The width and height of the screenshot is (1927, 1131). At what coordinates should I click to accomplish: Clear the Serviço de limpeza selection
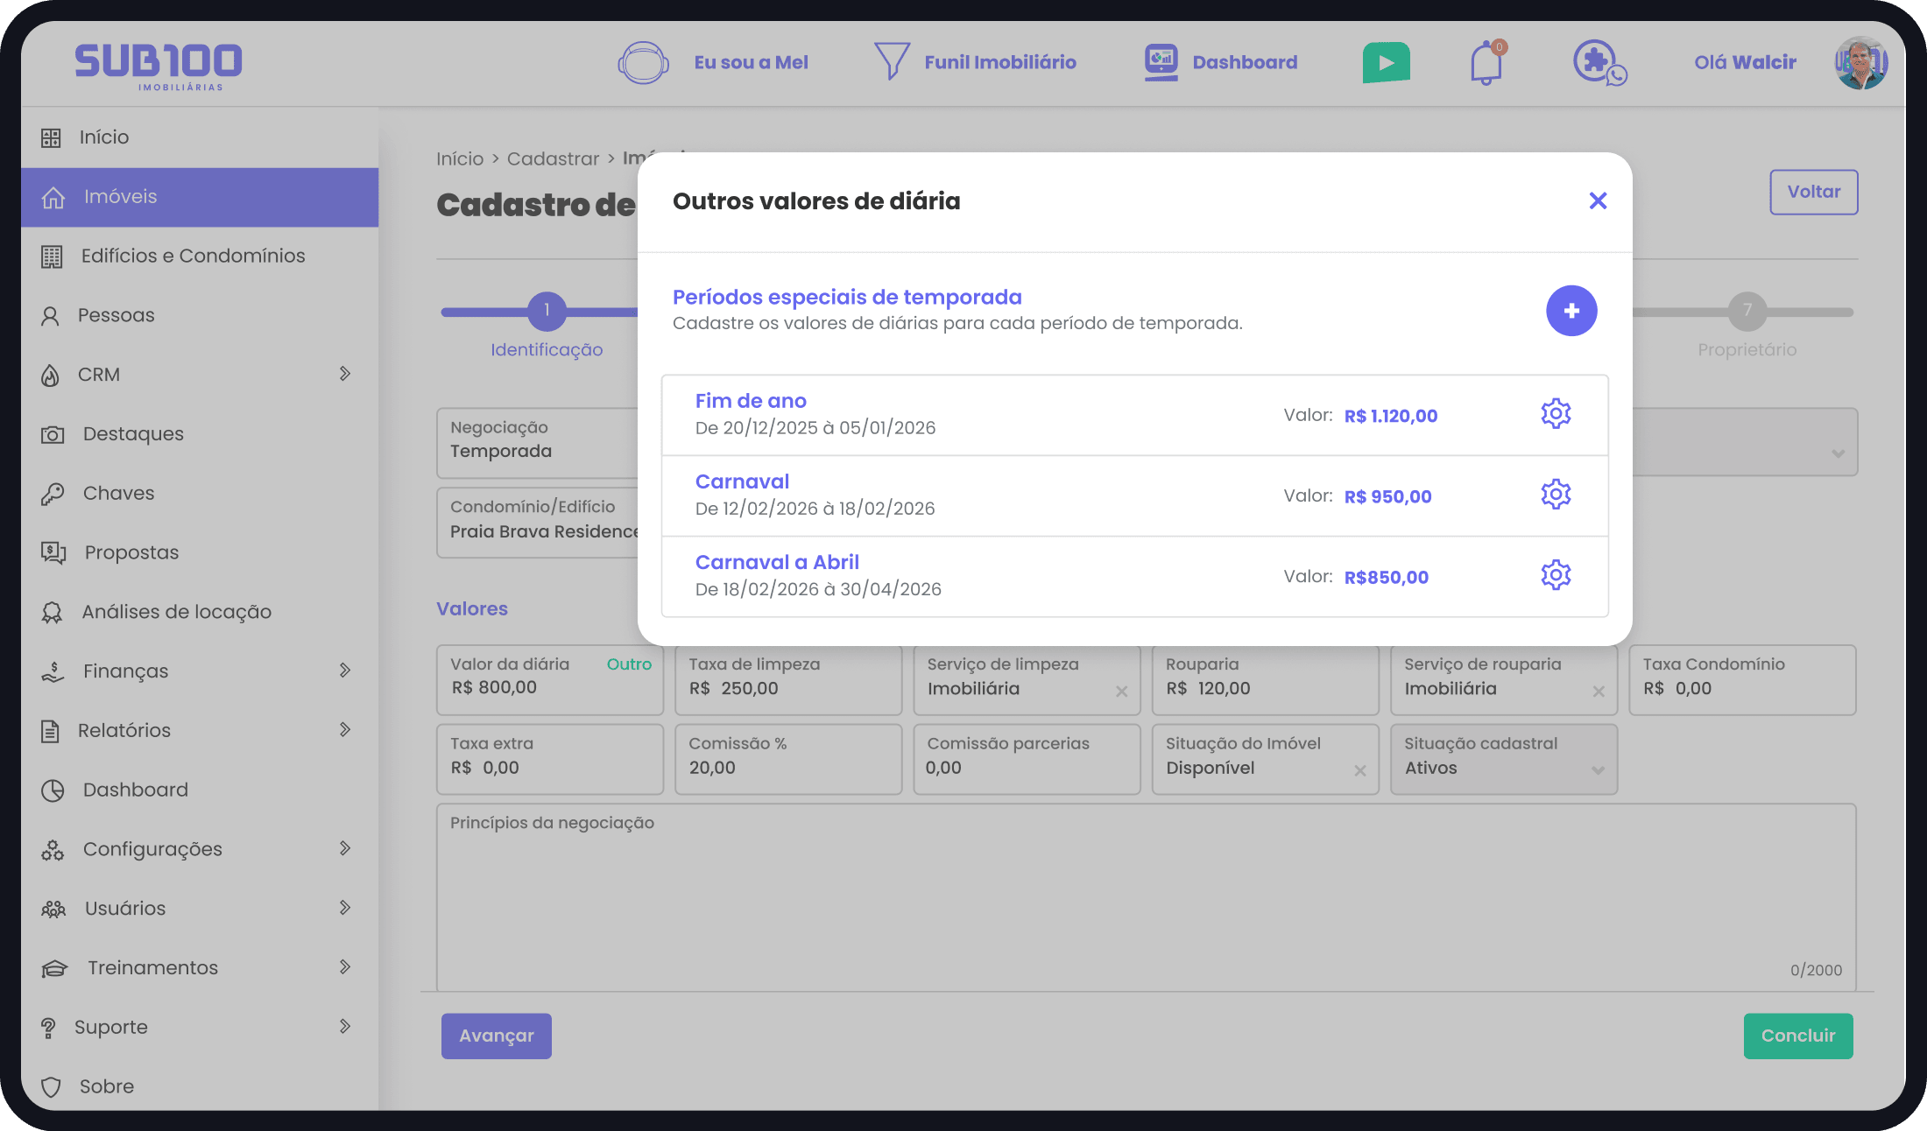pos(1121,692)
